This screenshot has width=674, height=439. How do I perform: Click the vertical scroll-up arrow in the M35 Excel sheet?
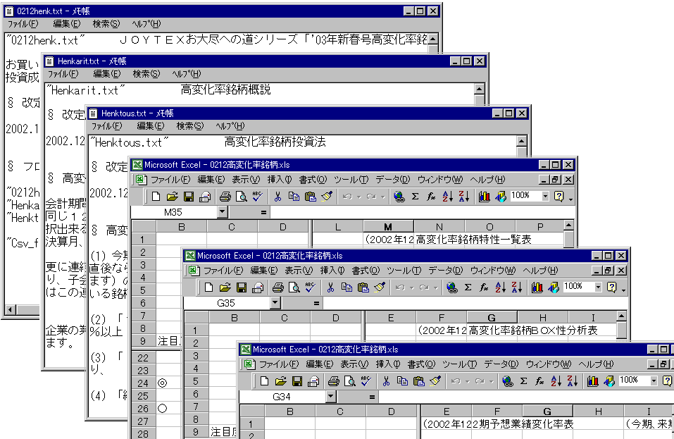[568, 225]
